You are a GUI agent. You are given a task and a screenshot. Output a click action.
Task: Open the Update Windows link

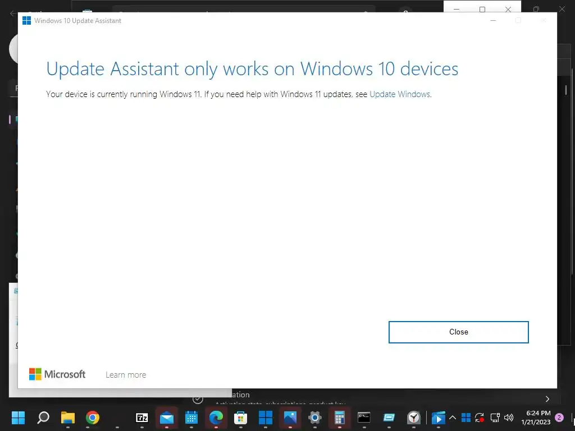tap(400, 94)
